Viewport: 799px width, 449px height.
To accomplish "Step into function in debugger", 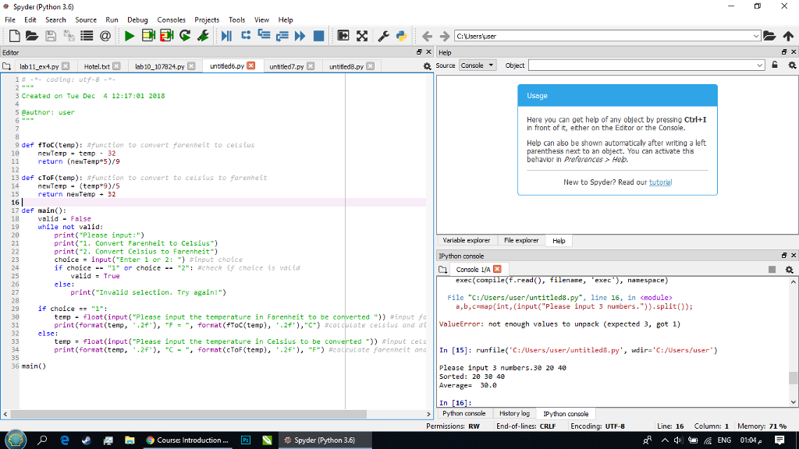I will pyautogui.click(x=264, y=36).
